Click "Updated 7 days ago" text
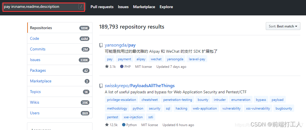This screenshot has height=130, width=306. [x=171, y=67]
